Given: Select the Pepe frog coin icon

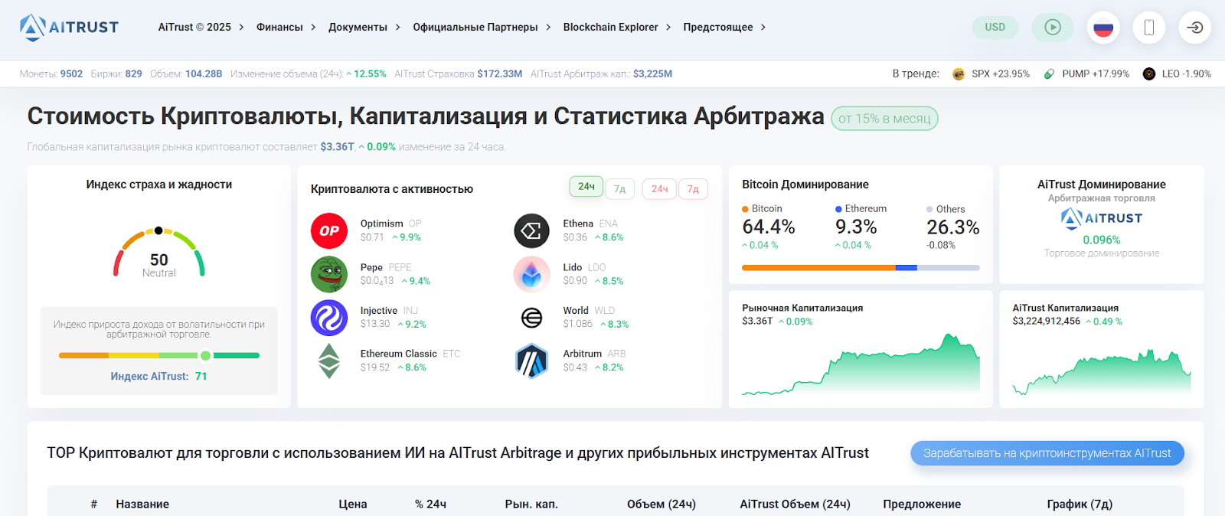Looking at the screenshot, I should pyautogui.click(x=329, y=274).
